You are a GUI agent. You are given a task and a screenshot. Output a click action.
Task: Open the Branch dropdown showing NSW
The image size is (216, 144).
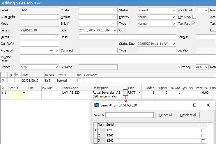[56, 67]
